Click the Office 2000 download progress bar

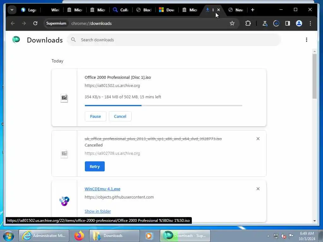[163, 106]
